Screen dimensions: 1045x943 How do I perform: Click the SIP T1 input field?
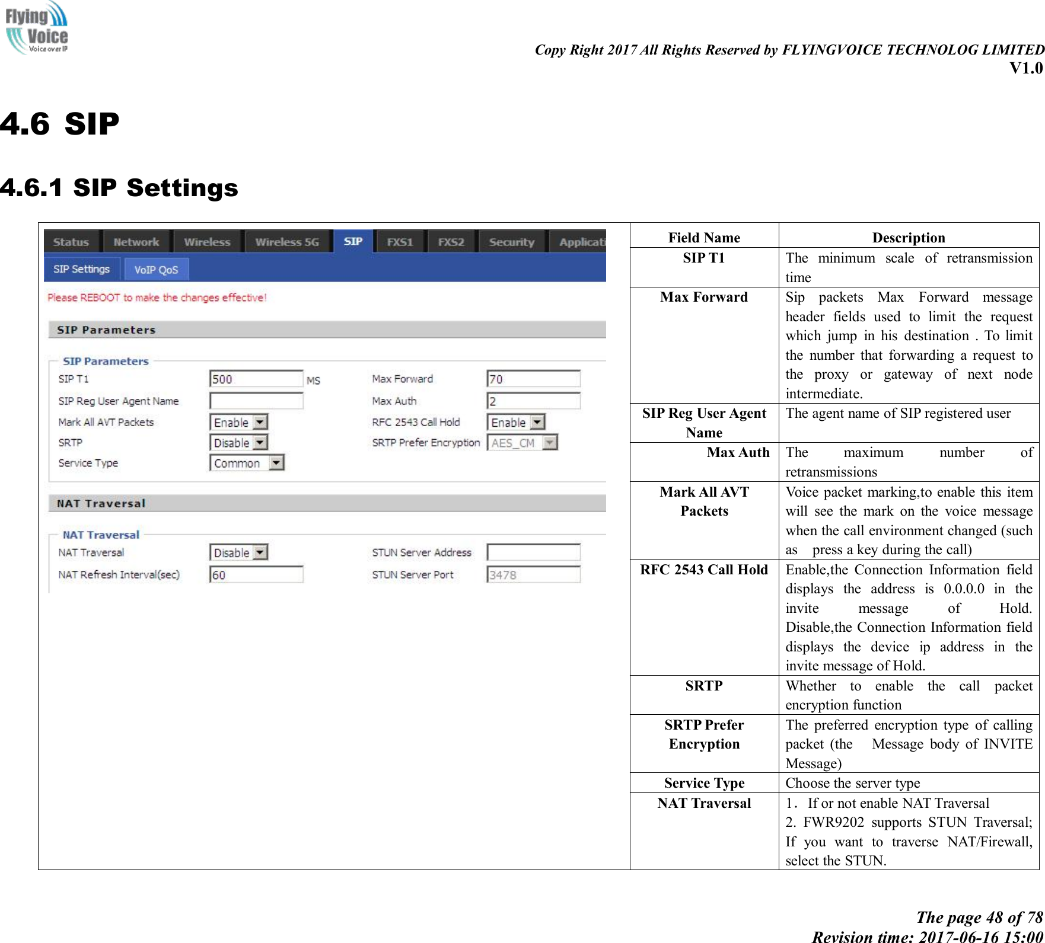pyautogui.click(x=256, y=378)
